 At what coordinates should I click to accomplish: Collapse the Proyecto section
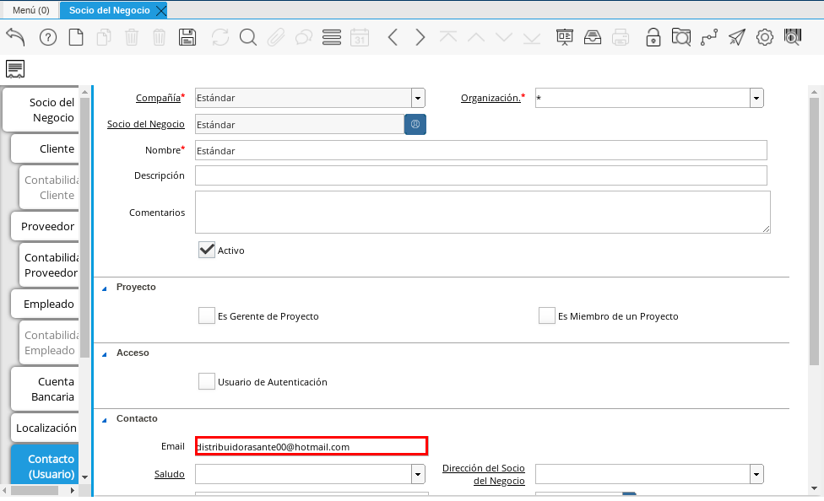click(x=105, y=288)
